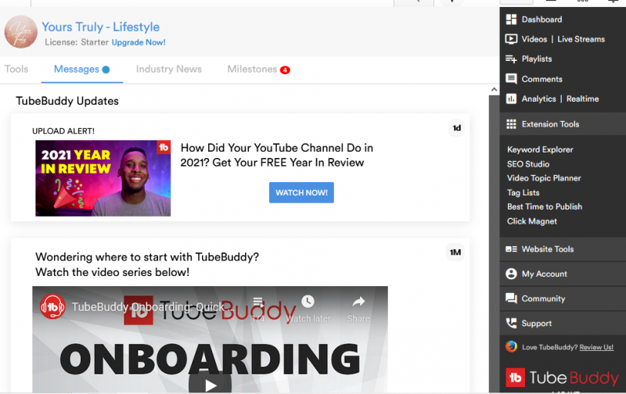Image resolution: width=626 pixels, height=394 pixels.
Task: Click the Review Us! link
Action: 596,347
